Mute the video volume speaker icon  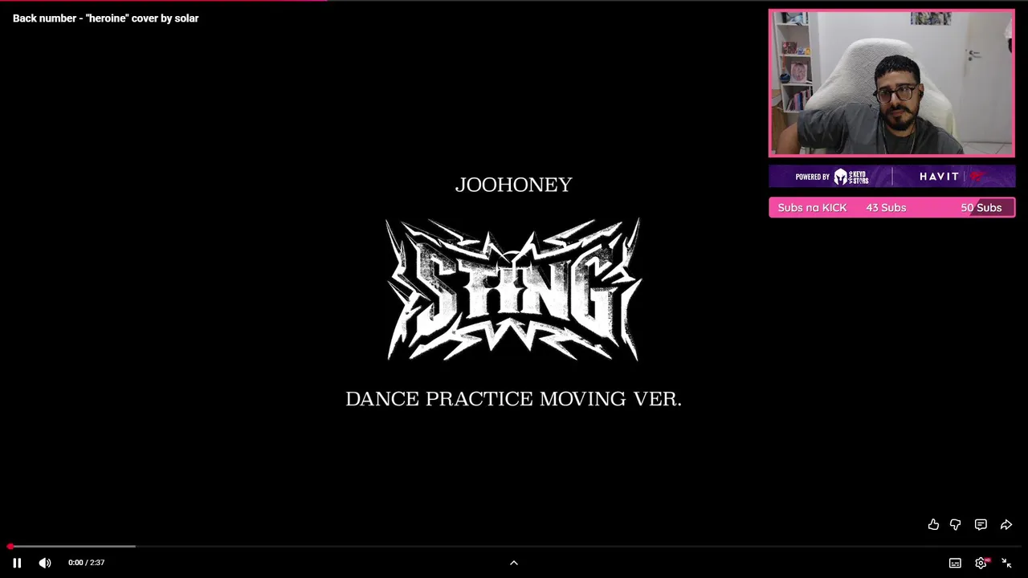[x=45, y=563]
